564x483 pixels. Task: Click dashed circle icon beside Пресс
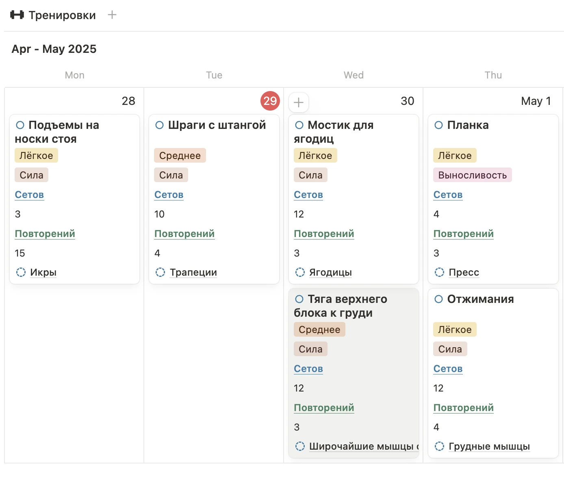click(439, 272)
